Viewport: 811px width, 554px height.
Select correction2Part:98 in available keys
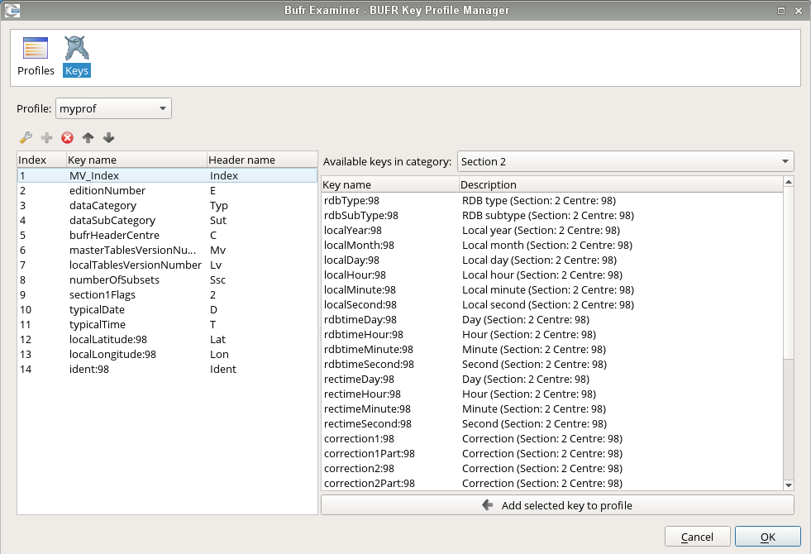click(552, 483)
